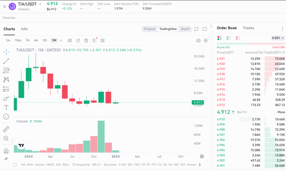Open the 0.001 price precision dropdown
Viewport: 286px width, 171px height.
tap(278, 38)
